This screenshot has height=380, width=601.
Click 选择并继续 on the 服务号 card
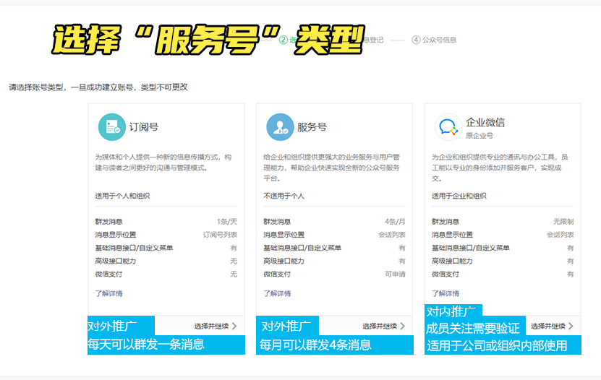(384, 326)
